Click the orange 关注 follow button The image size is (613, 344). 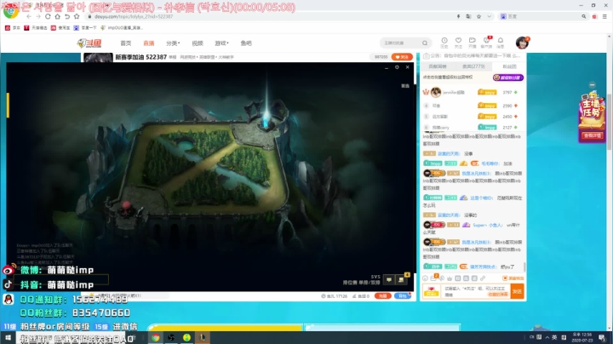pyautogui.click(x=402, y=57)
